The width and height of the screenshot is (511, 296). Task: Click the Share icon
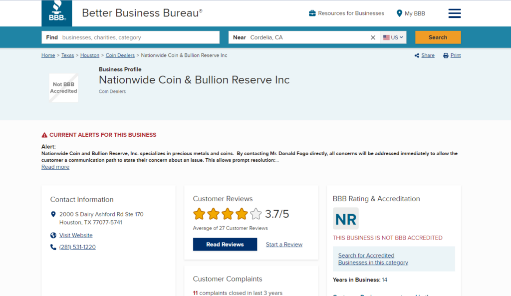[x=417, y=55]
